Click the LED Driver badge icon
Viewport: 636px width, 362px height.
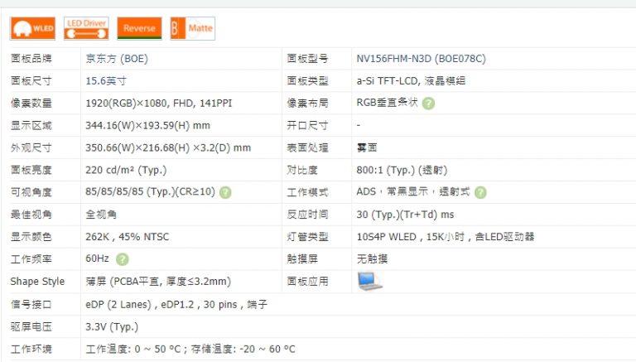(85, 28)
